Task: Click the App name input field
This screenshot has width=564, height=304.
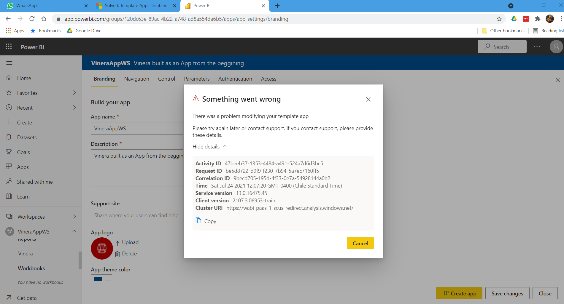Action: pyautogui.click(x=137, y=128)
